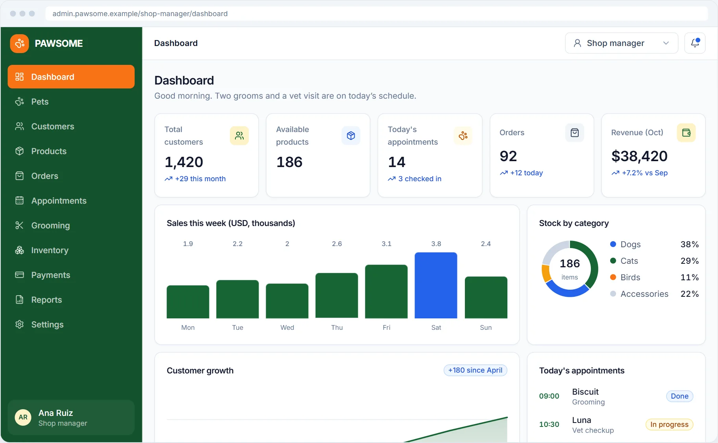The width and height of the screenshot is (718, 443).
Task: Click the Pets paw icon in sidebar
Action: pos(19,102)
